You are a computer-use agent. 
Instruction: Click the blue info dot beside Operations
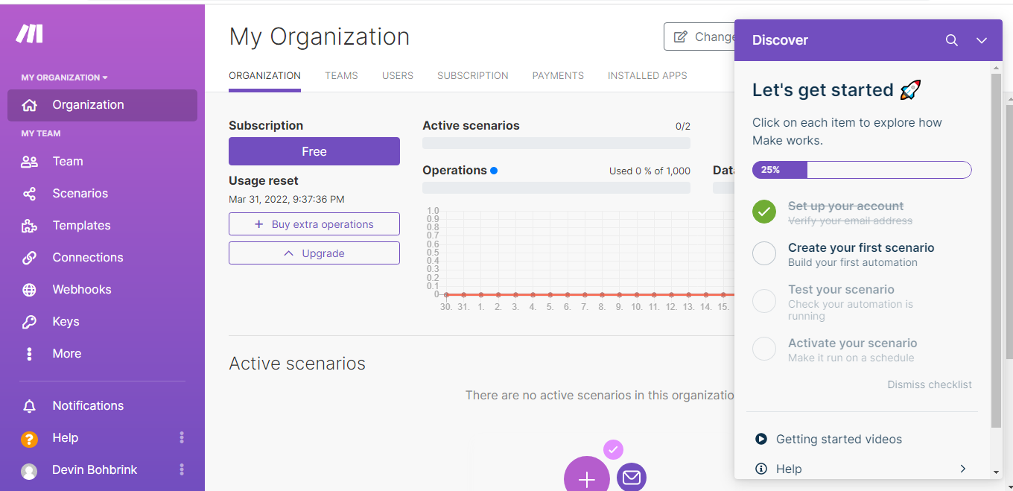point(493,171)
